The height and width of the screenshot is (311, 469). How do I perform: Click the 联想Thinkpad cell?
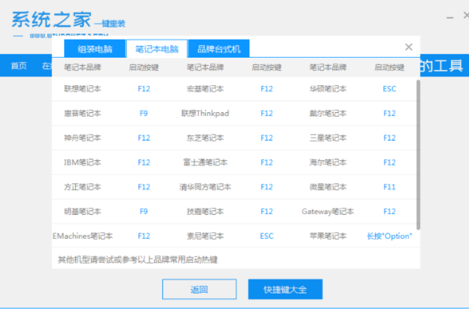pyautogui.click(x=205, y=113)
